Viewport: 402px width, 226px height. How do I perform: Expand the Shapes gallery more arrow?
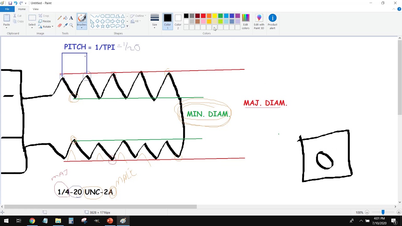127,26
